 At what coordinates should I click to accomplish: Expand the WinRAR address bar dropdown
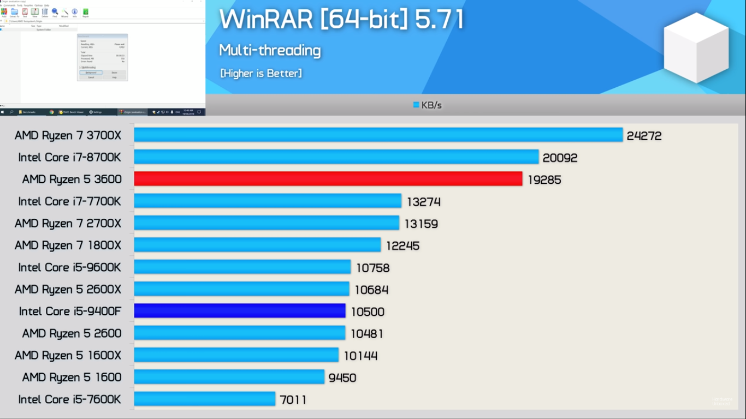pyautogui.click(x=203, y=21)
